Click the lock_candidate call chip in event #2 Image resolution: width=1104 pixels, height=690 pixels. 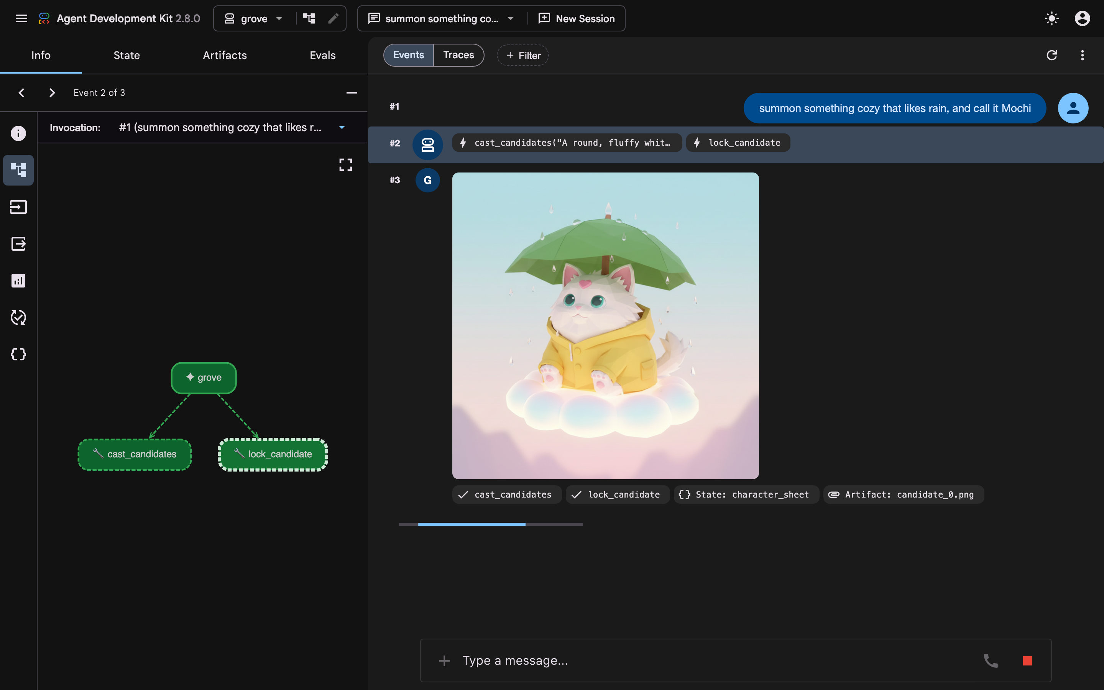[x=738, y=143]
